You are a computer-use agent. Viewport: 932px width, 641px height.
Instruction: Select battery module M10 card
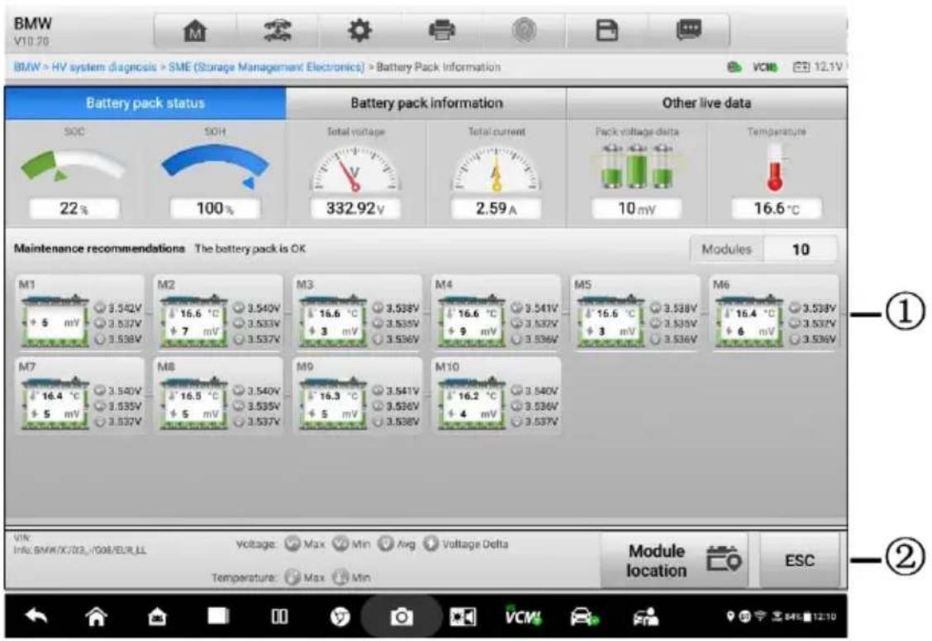pyautogui.click(x=497, y=396)
